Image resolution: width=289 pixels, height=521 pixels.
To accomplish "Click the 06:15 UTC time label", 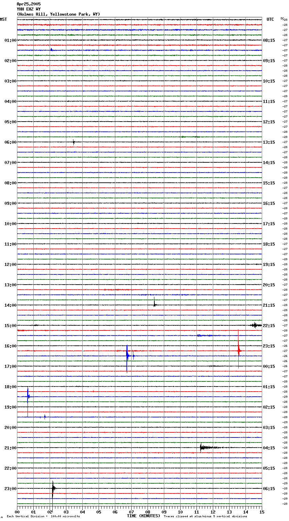I will (269, 489).
